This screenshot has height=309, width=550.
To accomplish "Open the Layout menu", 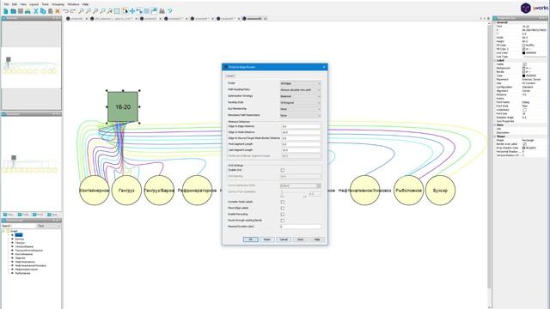I will click(34, 4).
